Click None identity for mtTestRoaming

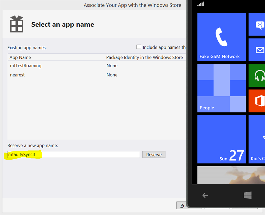(112, 66)
